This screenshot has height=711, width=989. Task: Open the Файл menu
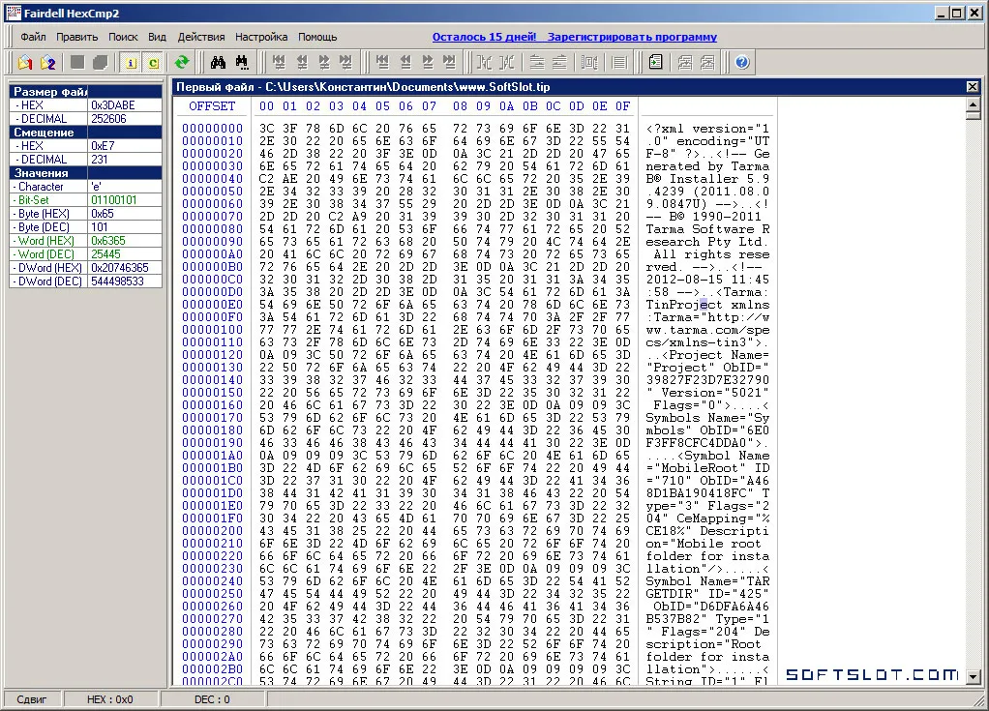pyautogui.click(x=33, y=37)
